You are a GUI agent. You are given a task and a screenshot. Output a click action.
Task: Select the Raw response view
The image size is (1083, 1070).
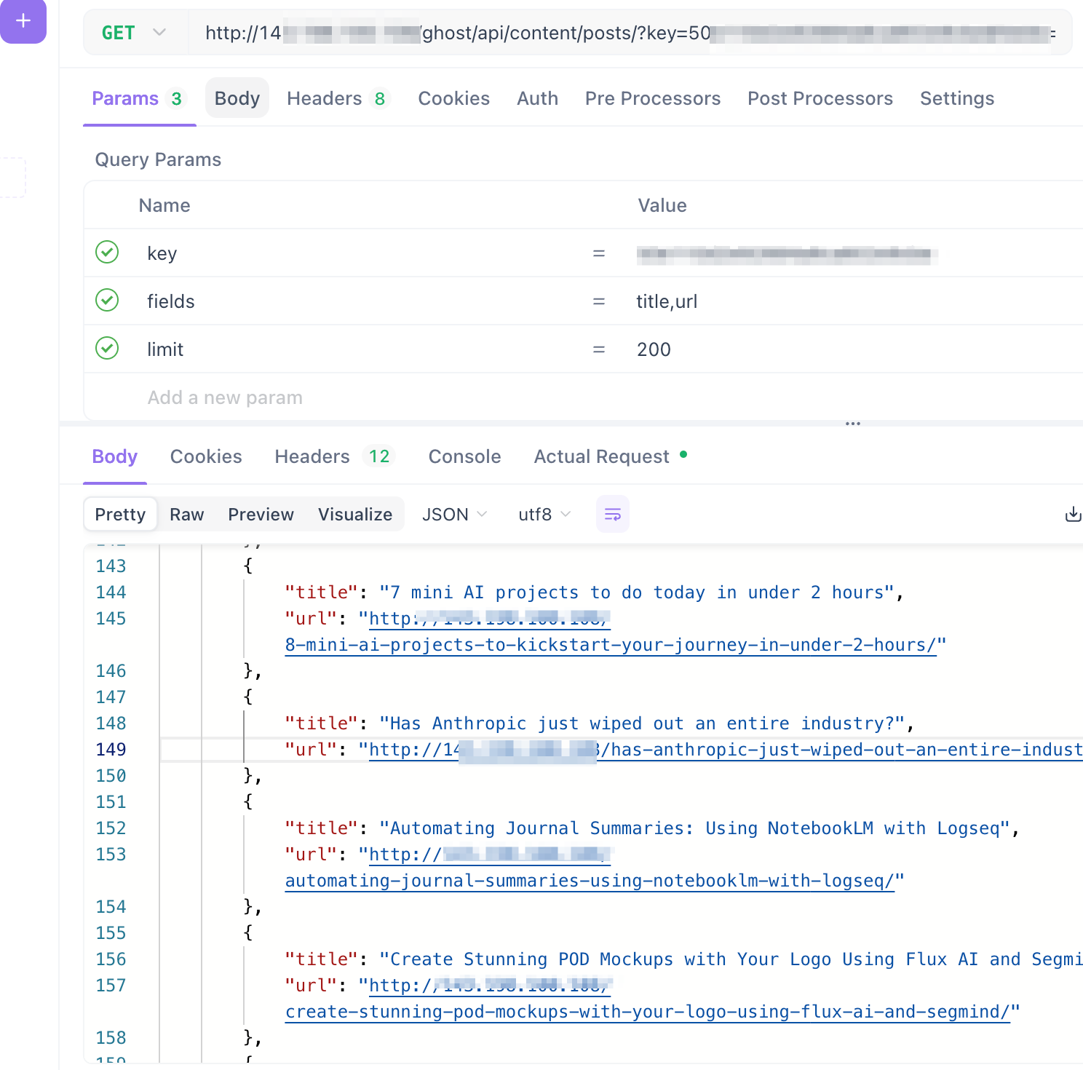pos(186,514)
